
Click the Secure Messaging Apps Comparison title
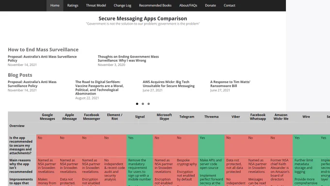(143, 18)
